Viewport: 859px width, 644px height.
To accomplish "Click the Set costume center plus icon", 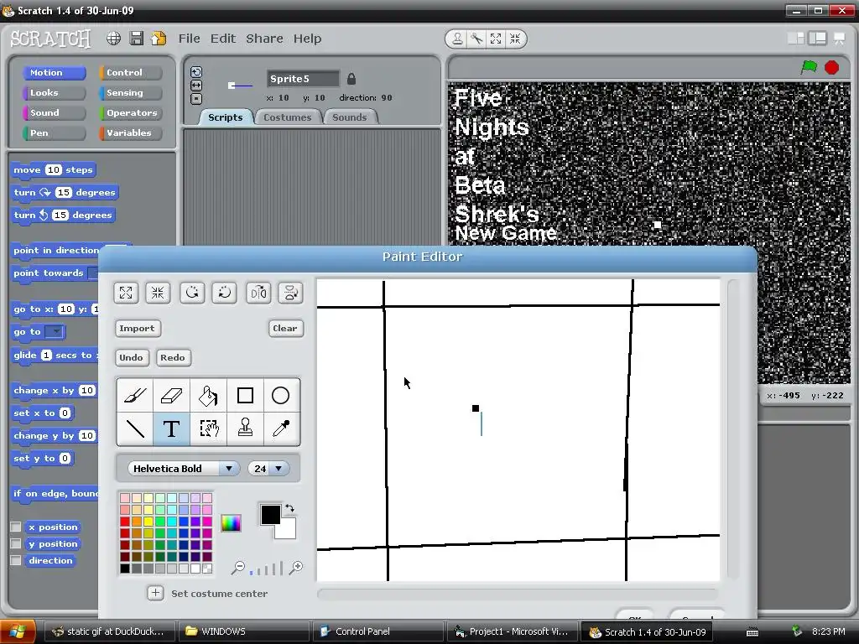I will pos(155,593).
